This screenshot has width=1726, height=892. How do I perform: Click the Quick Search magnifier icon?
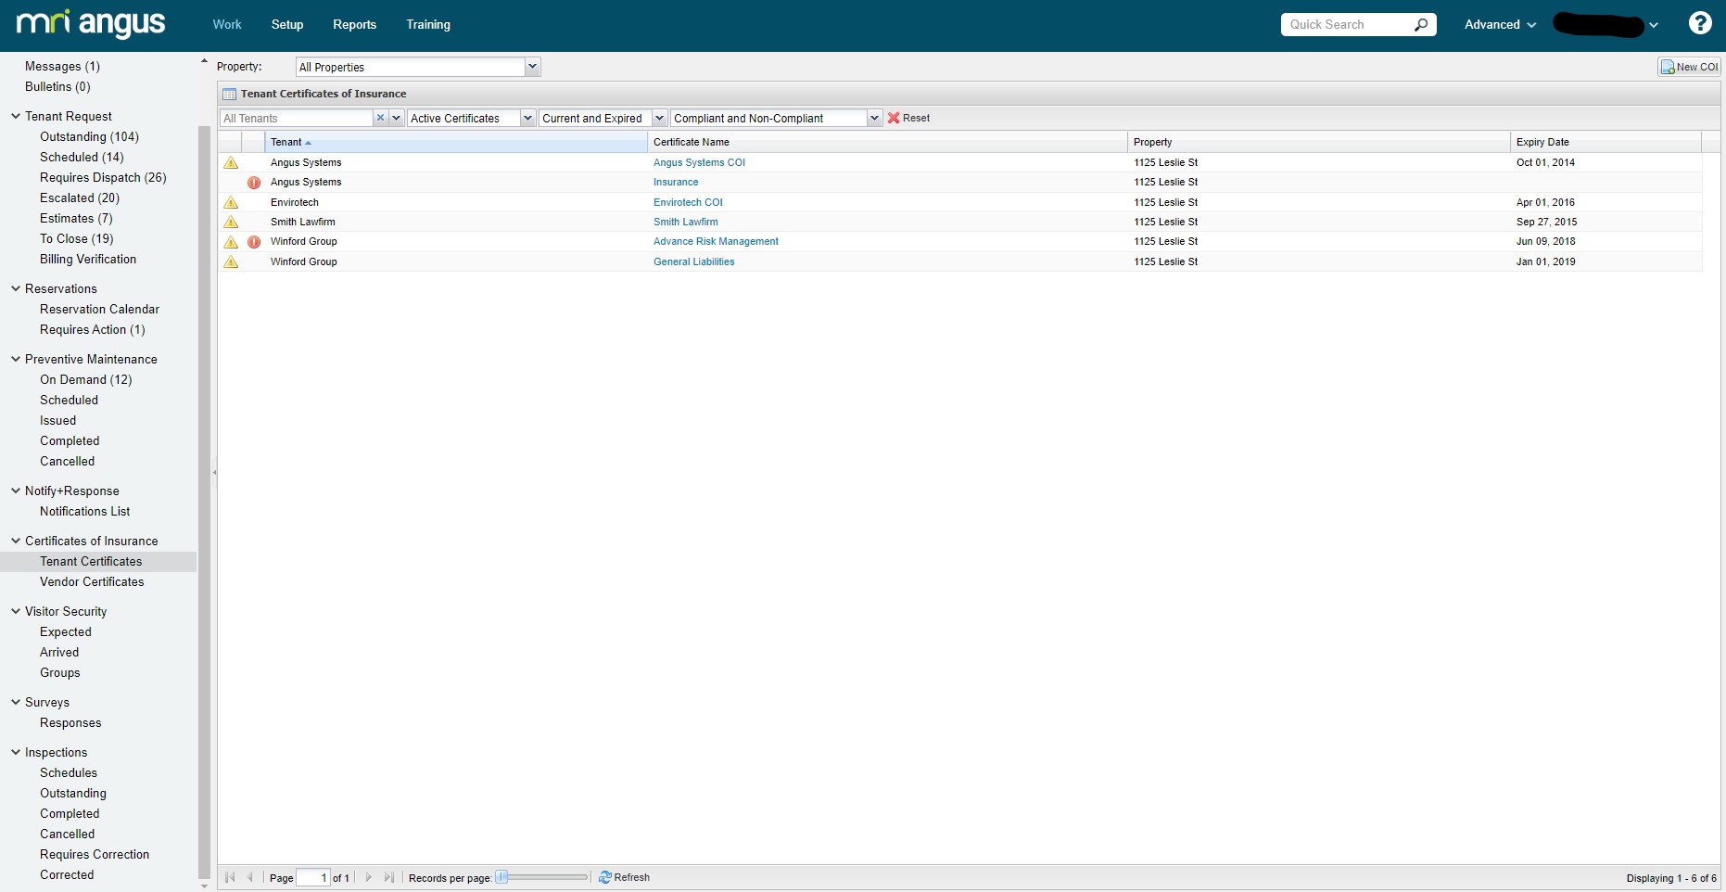pos(1421,25)
